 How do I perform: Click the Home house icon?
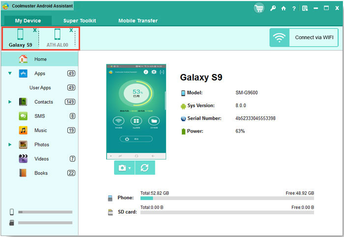23,59
